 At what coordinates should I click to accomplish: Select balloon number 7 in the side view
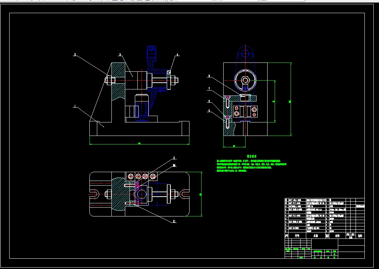point(209,89)
